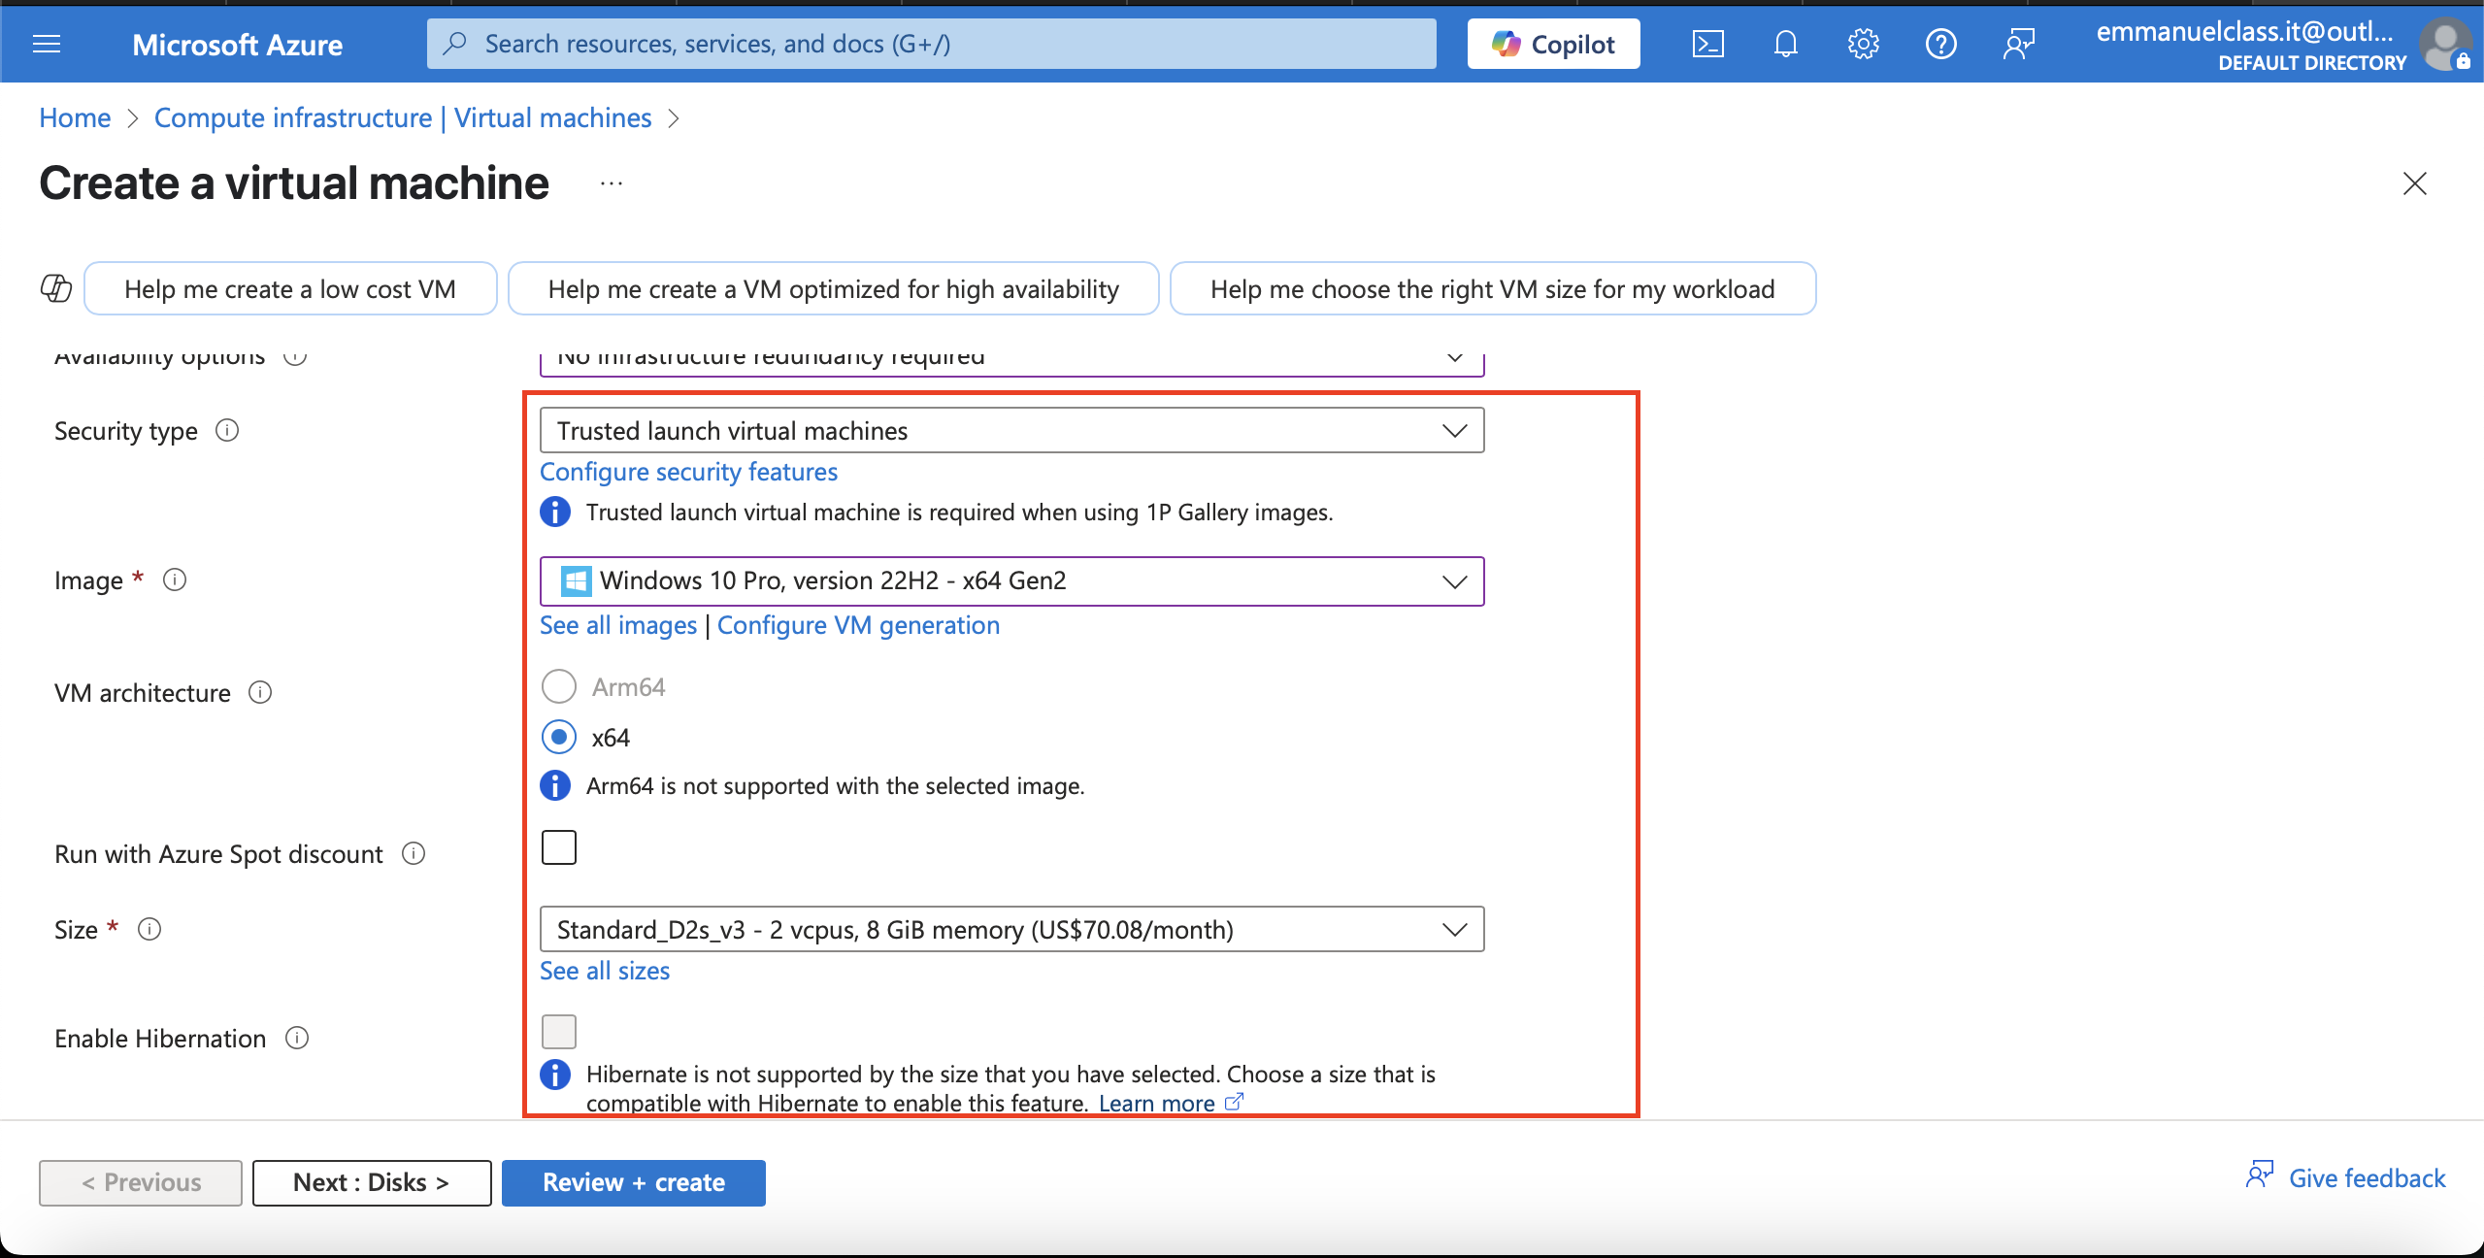The width and height of the screenshot is (2484, 1258).
Task: Click the Windows logo in Image field
Action: coord(576,581)
